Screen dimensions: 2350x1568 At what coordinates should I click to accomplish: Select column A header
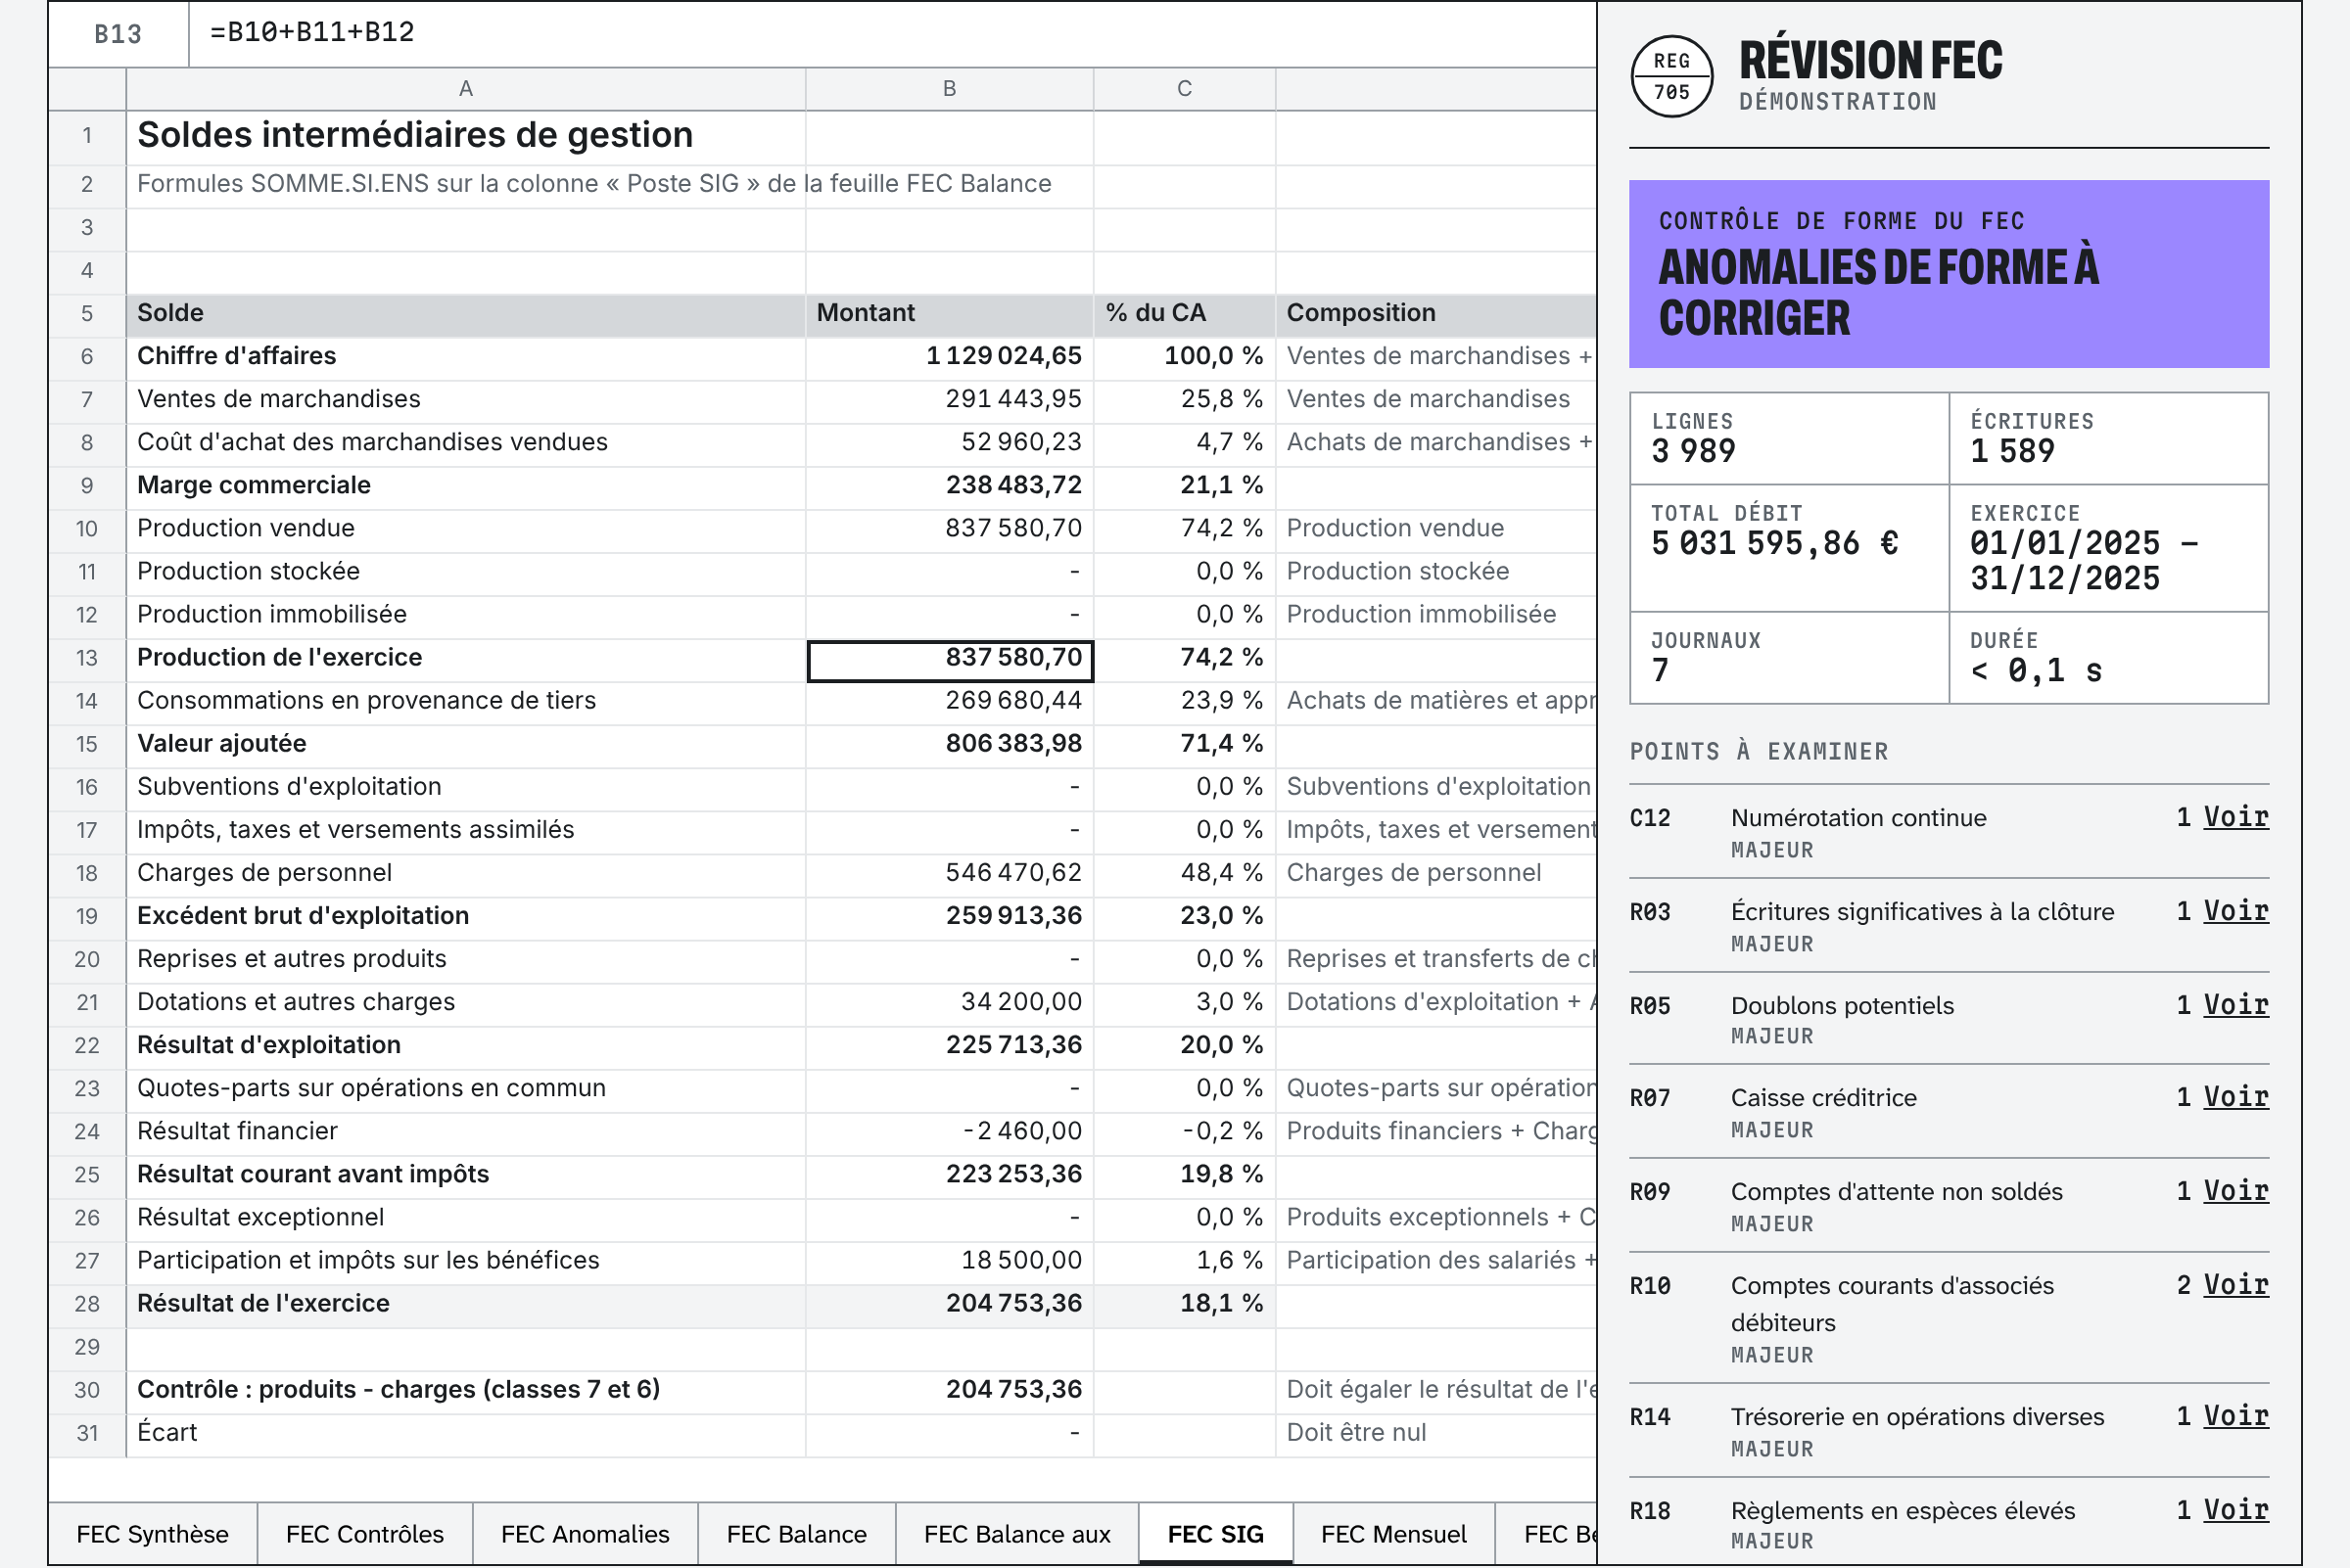tap(466, 89)
